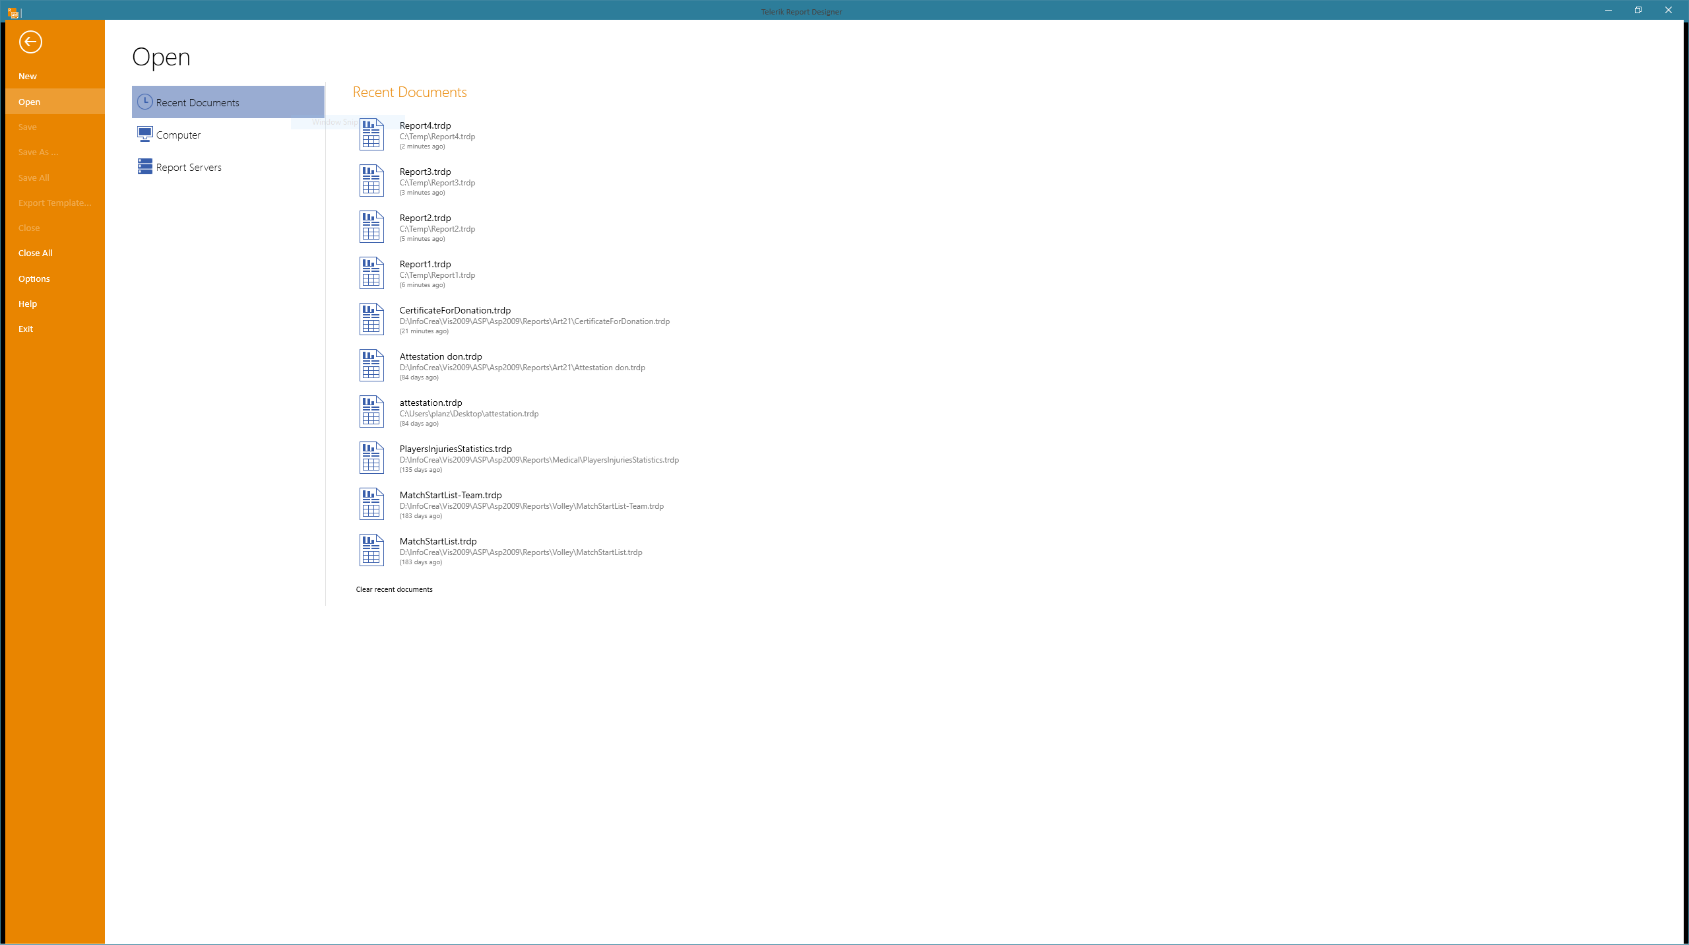
Task: Click the MatchStartList.trdp file icon
Action: (371, 550)
